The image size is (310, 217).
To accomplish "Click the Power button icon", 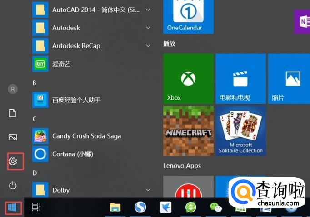I will pyautogui.click(x=13, y=185).
